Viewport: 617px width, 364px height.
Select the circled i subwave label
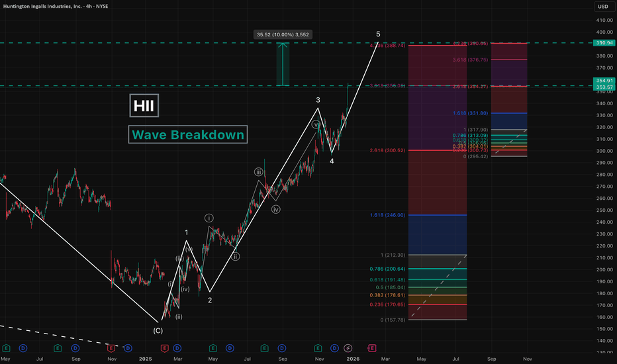click(209, 218)
